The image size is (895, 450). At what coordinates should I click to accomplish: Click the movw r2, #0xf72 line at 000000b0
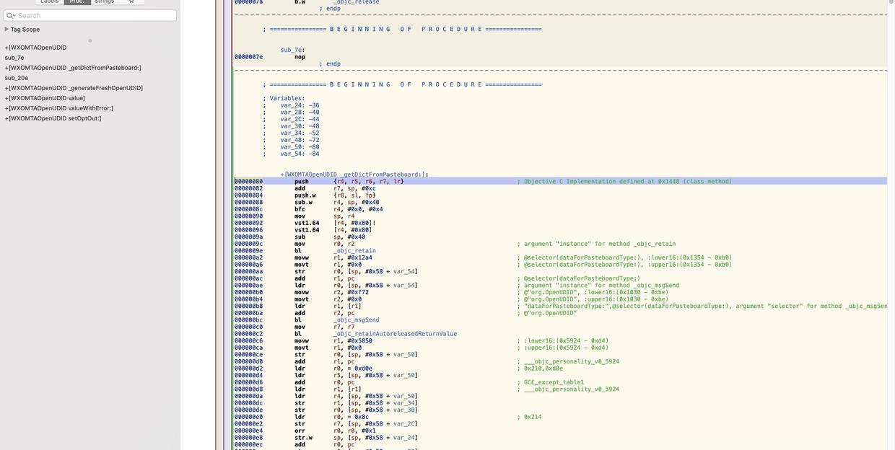coord(302,293)
